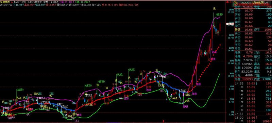
Task: Select the 卖② 16.67 ask row
Action: 253,22
